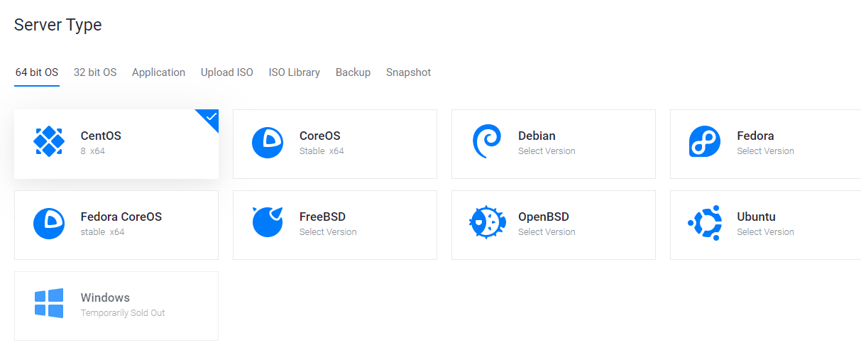The image size is (861, 355).
Task: Open OpenBSD's Select Version dropdown
Action: click(547, 232)
